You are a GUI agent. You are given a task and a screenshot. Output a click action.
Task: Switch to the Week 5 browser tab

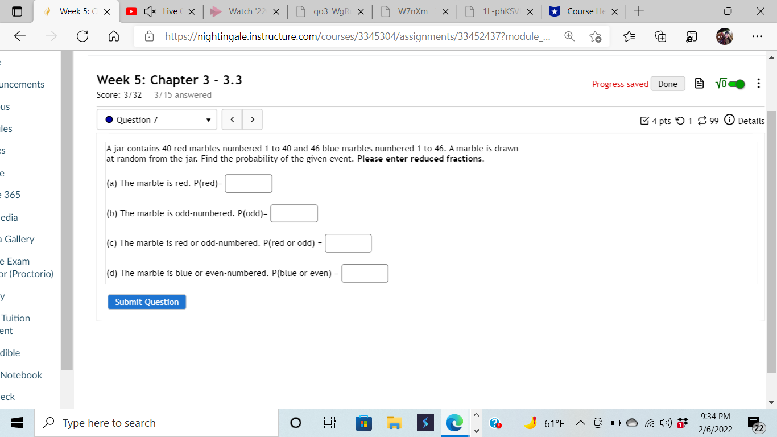pyautogui.click(x=76, y=11)
